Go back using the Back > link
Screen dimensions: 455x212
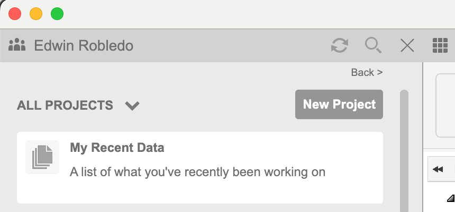point(367,72)
